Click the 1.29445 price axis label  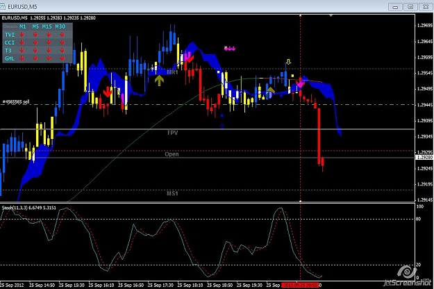pos(424,105)
